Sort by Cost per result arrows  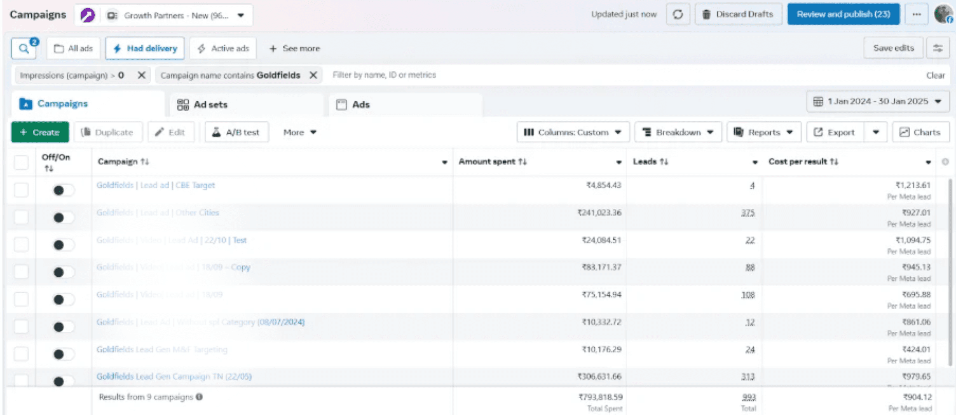point(834,162)
